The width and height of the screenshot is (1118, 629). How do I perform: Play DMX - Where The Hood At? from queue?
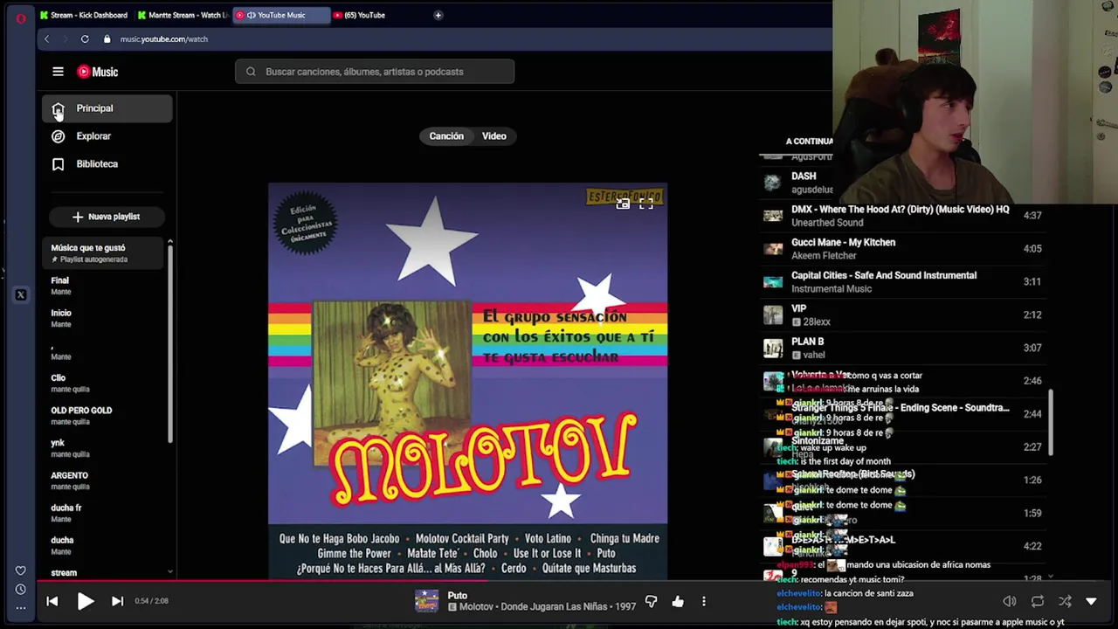pyautogui.click(x=904, y=216)
